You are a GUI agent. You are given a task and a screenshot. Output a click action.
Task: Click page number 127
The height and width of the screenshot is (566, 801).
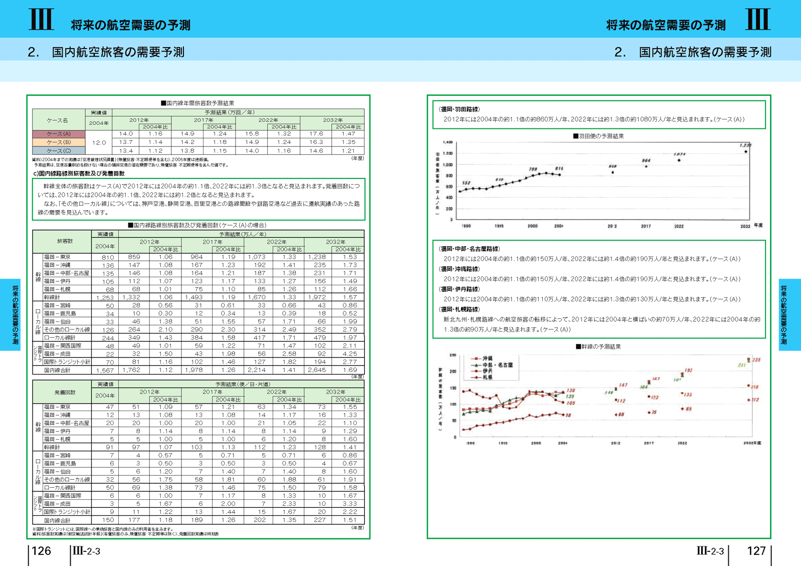[x=756, y=551]
